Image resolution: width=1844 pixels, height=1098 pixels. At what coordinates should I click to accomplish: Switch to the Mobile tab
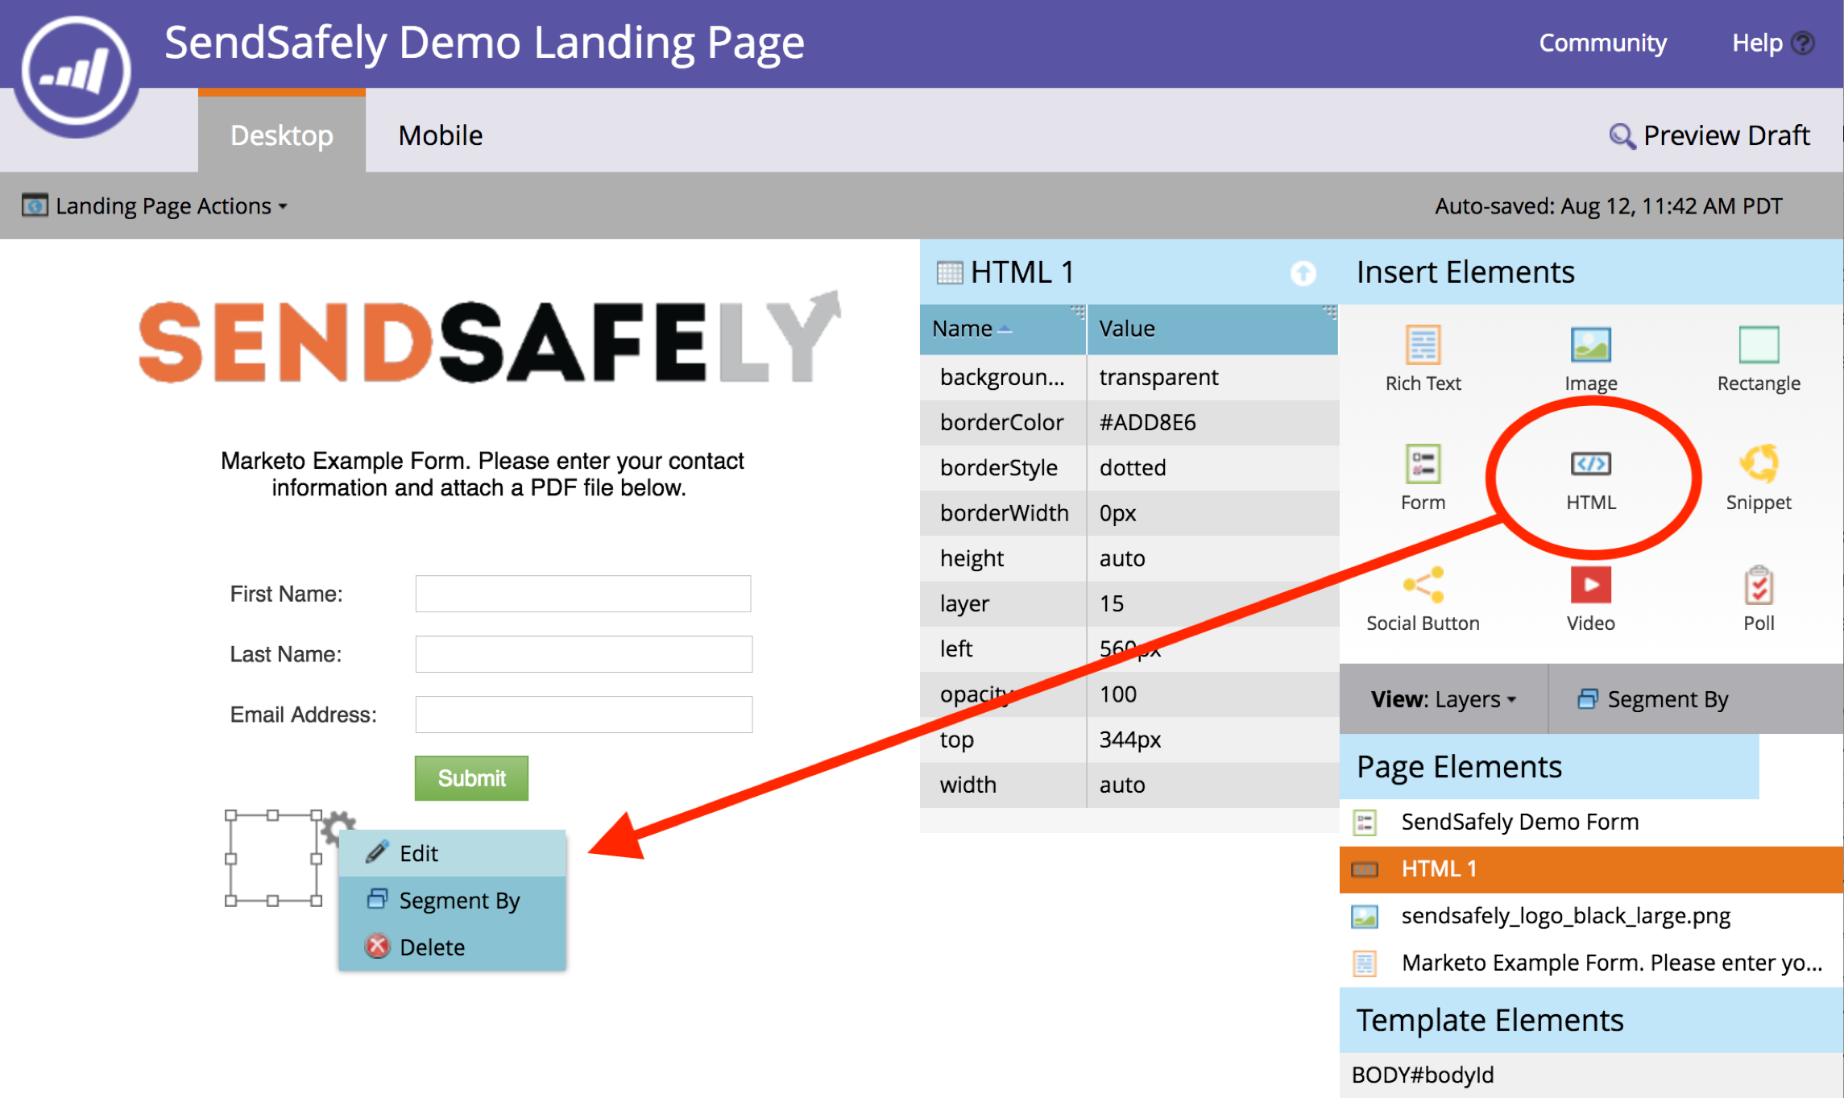pyautogui.click(x=441, y=135)
